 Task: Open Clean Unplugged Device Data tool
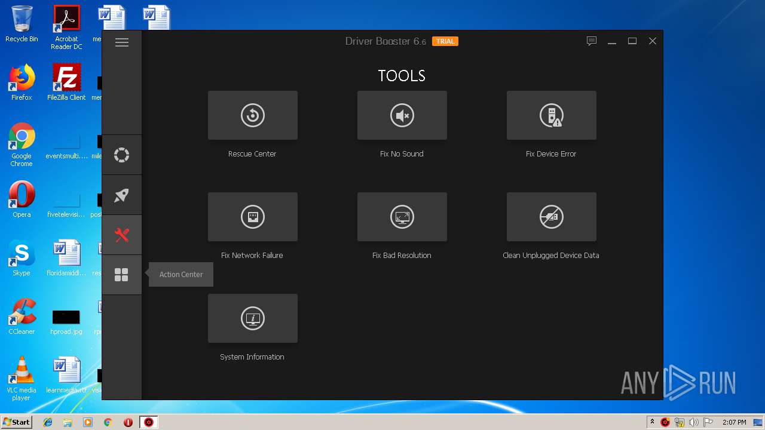point(551,217)
